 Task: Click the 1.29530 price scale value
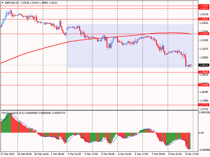[x=204, y=75]
